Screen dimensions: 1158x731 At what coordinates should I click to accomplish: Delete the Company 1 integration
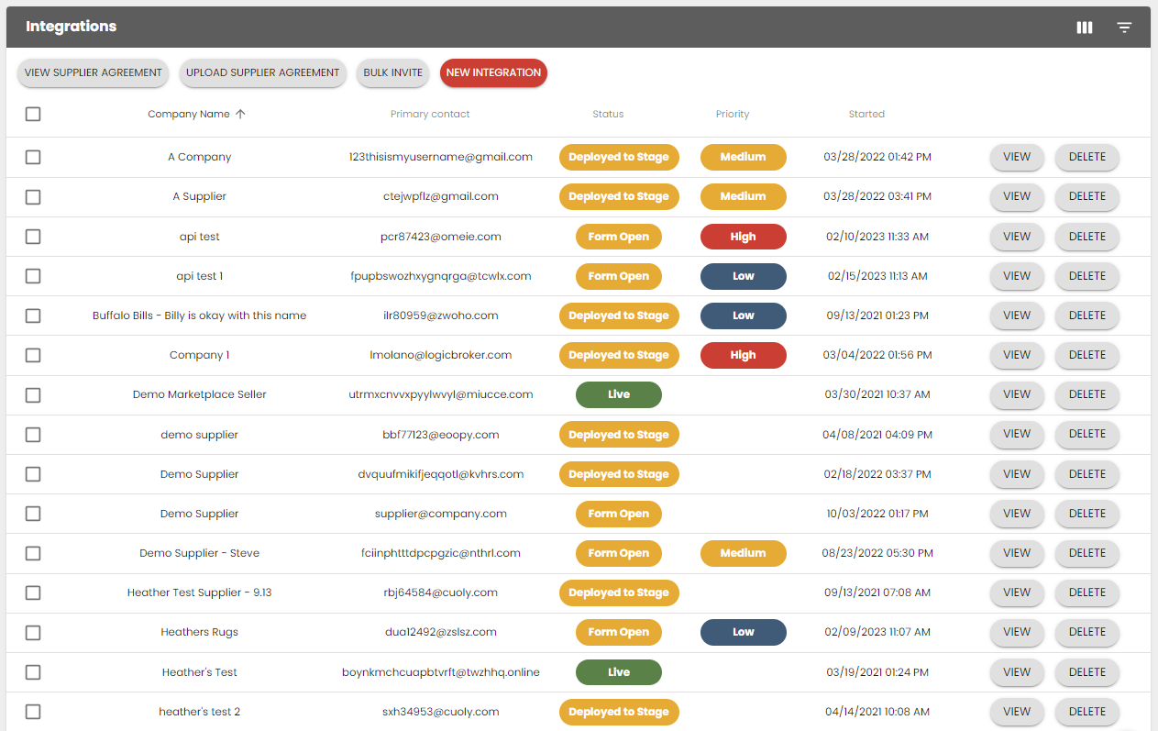click(1086, 355)
